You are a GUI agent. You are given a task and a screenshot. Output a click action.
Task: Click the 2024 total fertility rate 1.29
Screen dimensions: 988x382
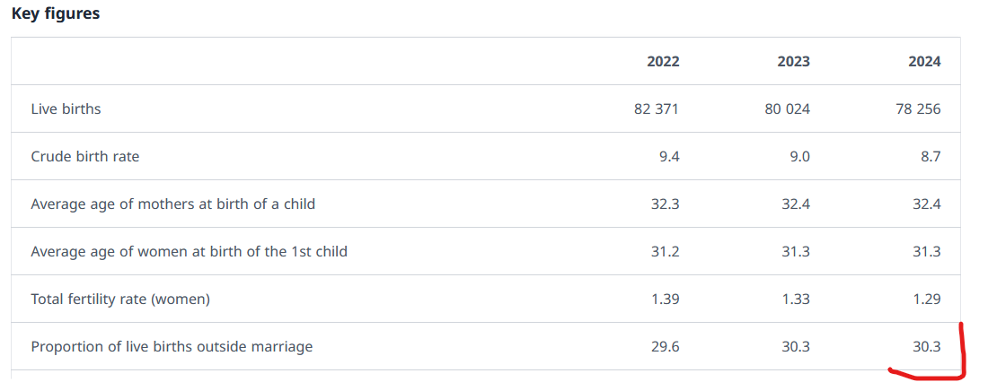(x=927, y=299)
